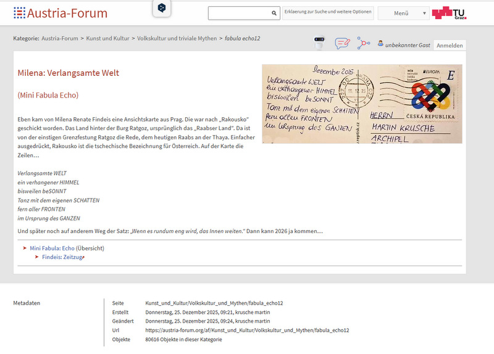The height and width of the screenshot is (354, 494).
Task: Open the robot chatbot assistant icon
Action: (x=319, y=44)
